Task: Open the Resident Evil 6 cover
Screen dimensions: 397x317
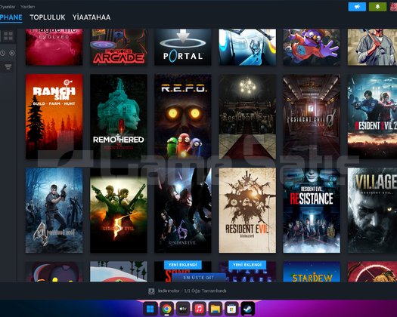Action: 183,211
